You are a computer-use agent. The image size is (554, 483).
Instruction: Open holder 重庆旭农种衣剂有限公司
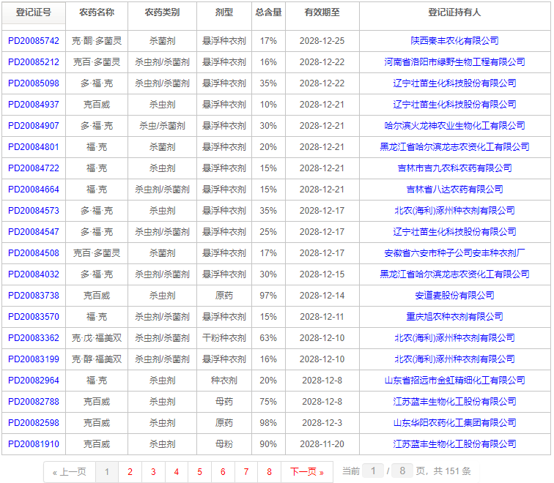click(x=454, y=317)
